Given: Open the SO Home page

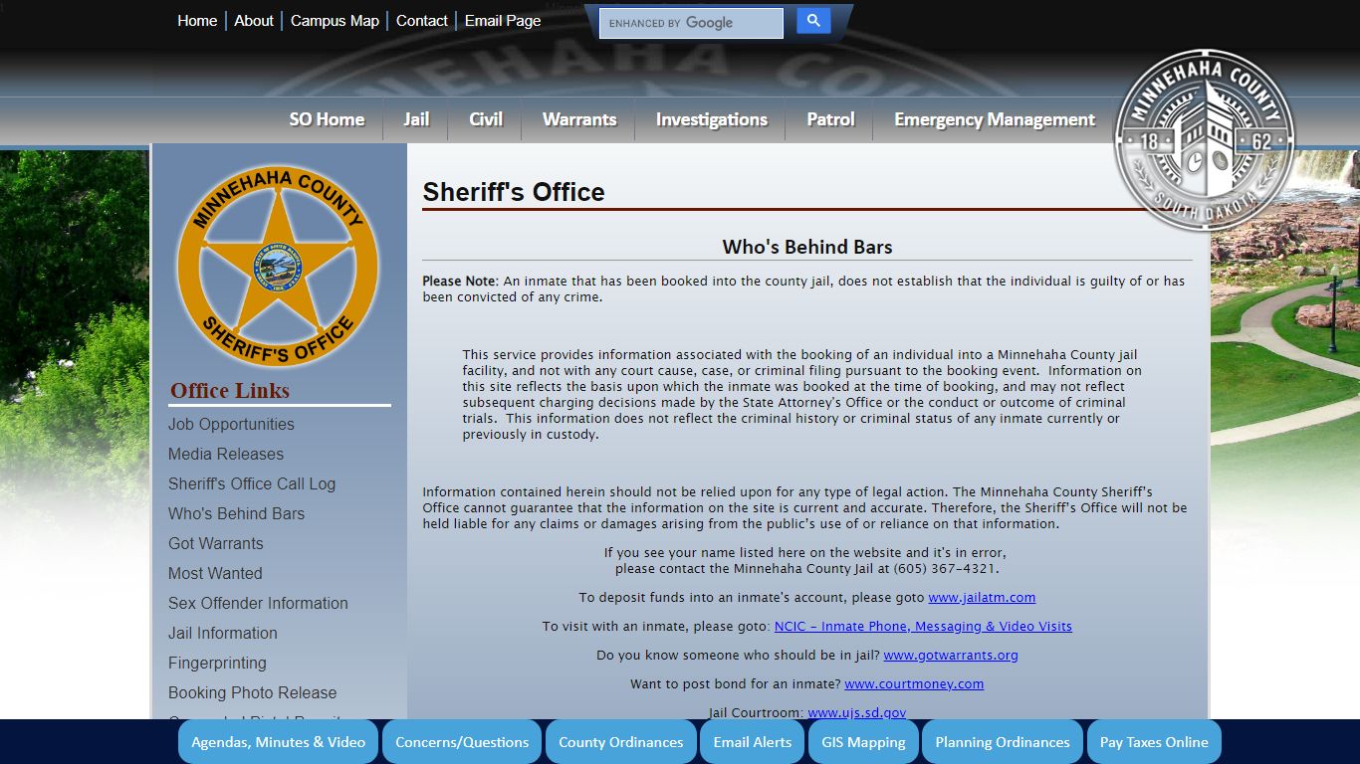Looking at the screenshot, I should 327,119.
